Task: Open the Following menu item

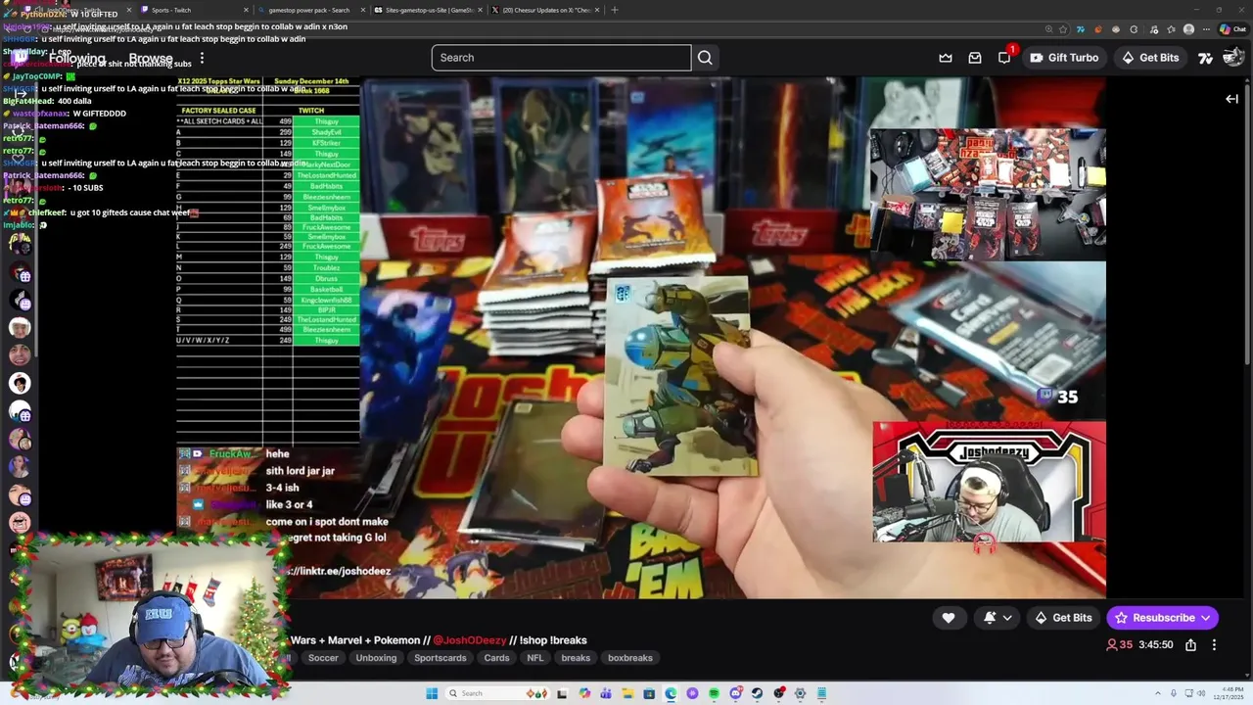Action: pyautogui.click(x=76, y=58)
